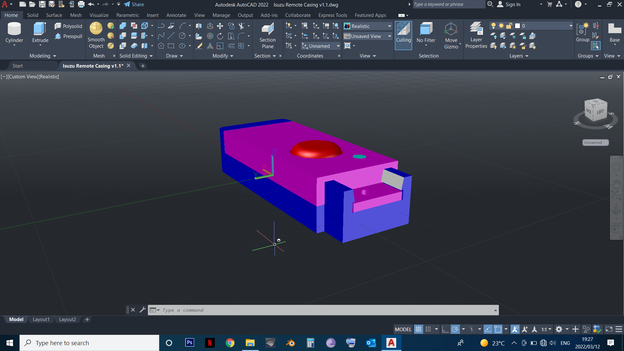Image resolution: width=624 pixels, height=351 pixels.
Task: Toggle Group Selection on or off
Action: 596,46
